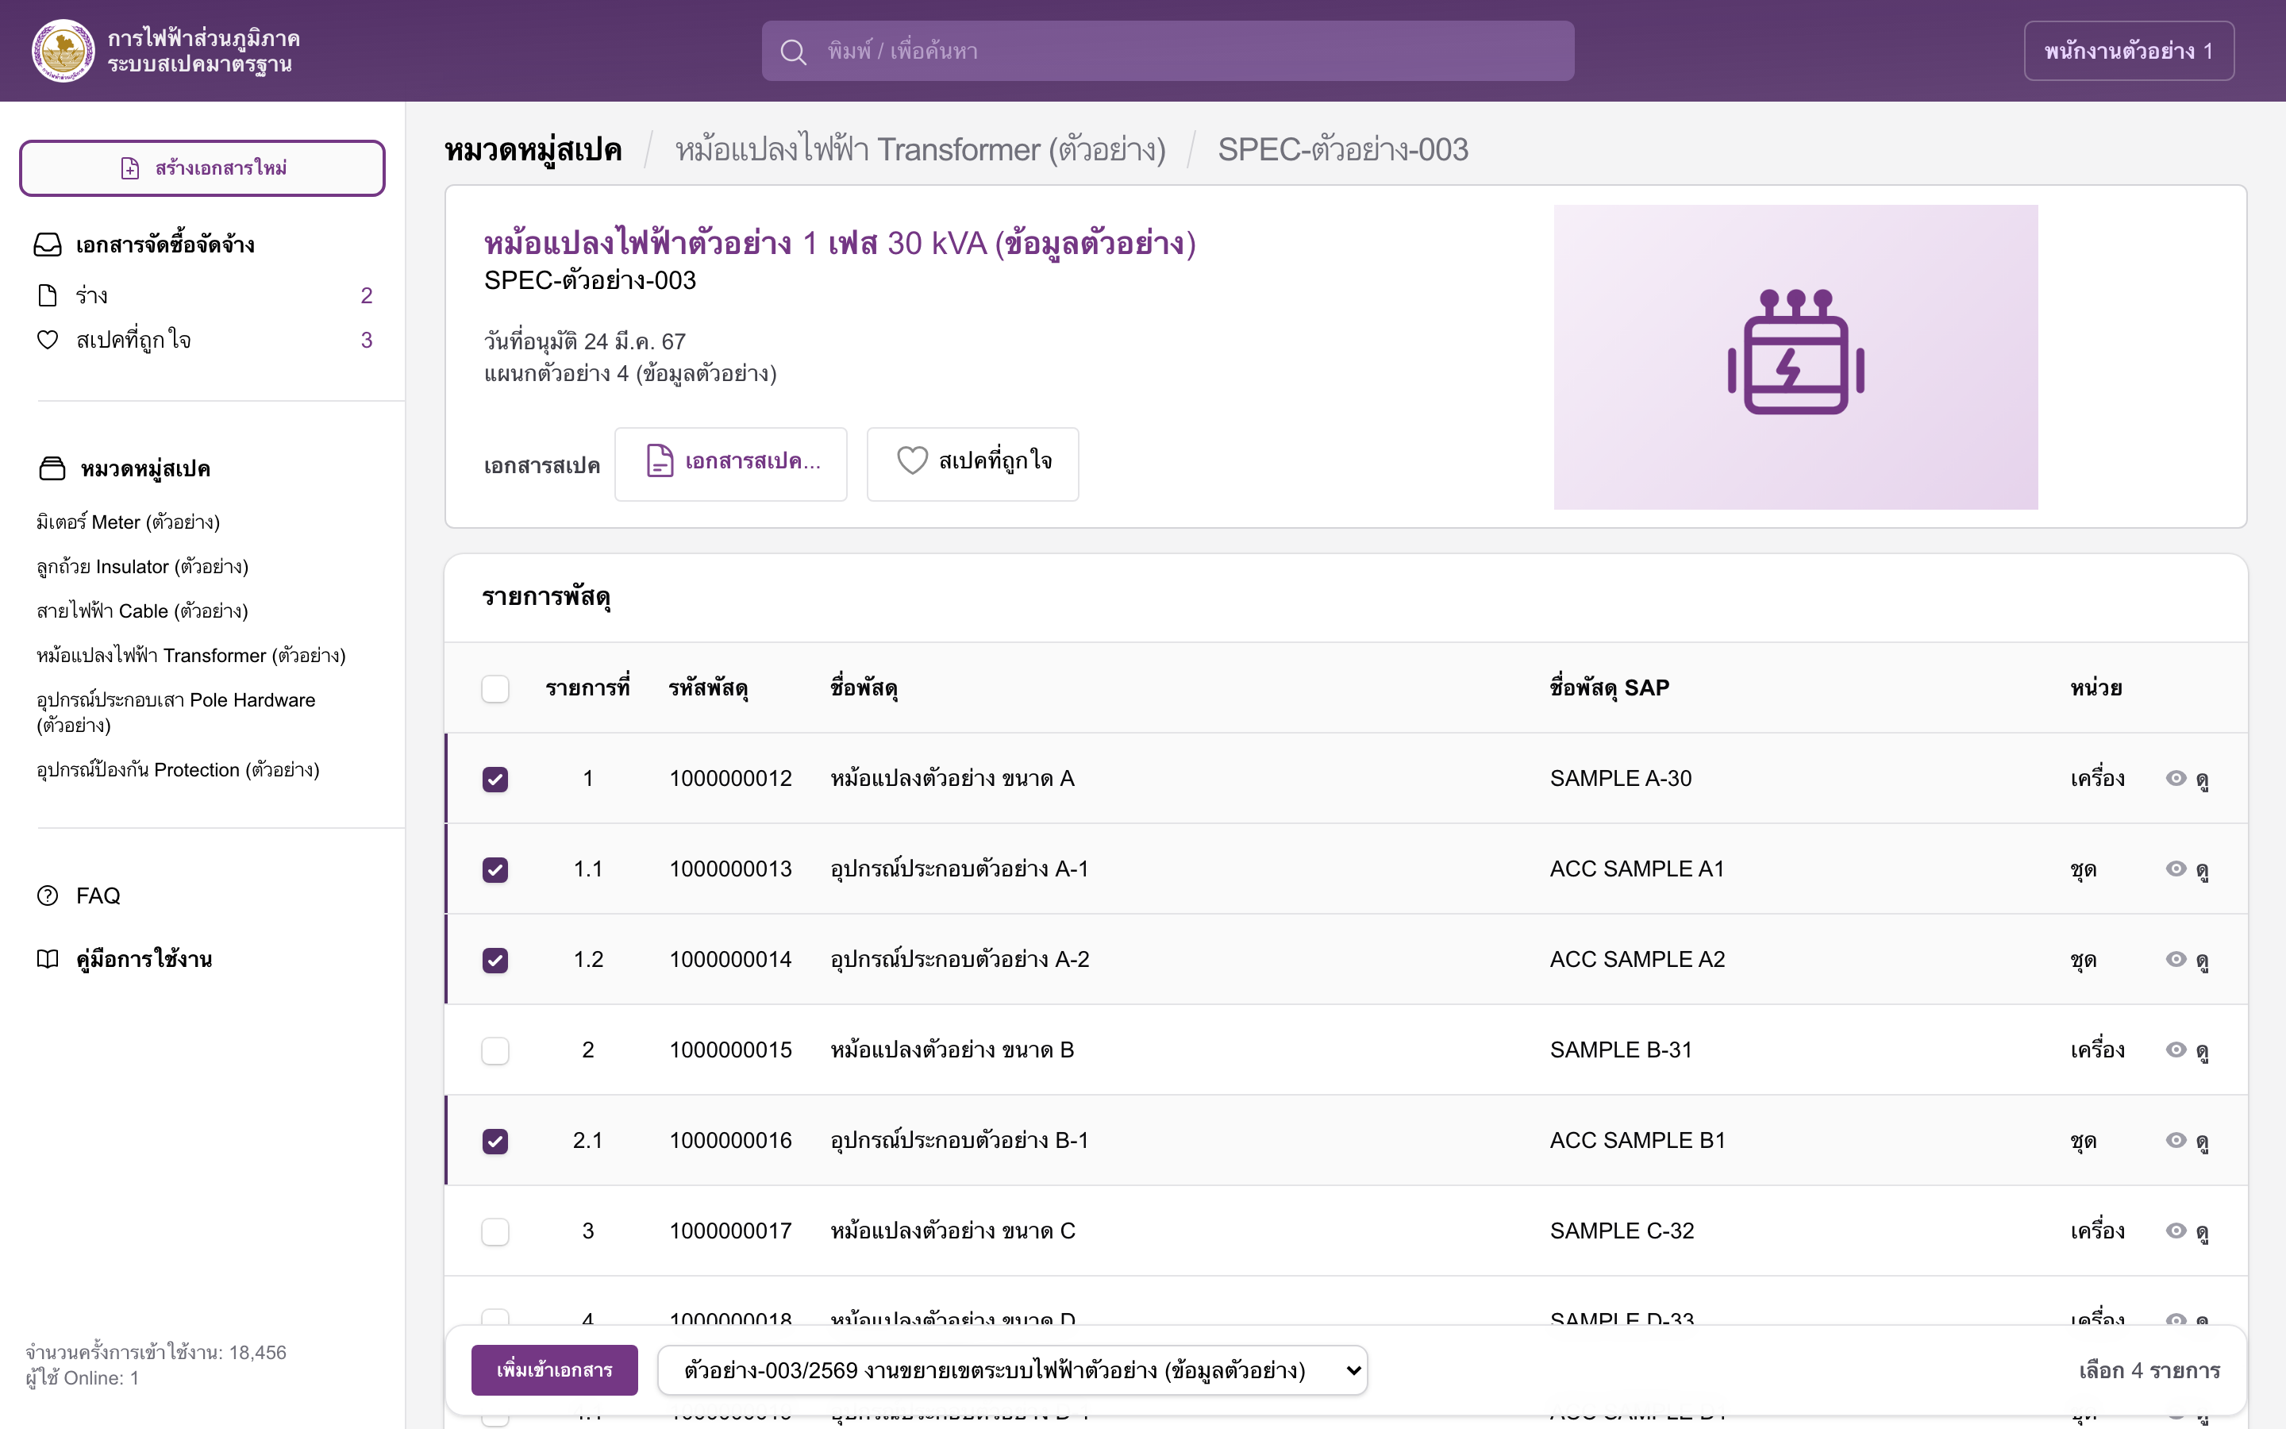
Task: Click สร้างเอกสารใหม่ button
Action: (202, 168)
